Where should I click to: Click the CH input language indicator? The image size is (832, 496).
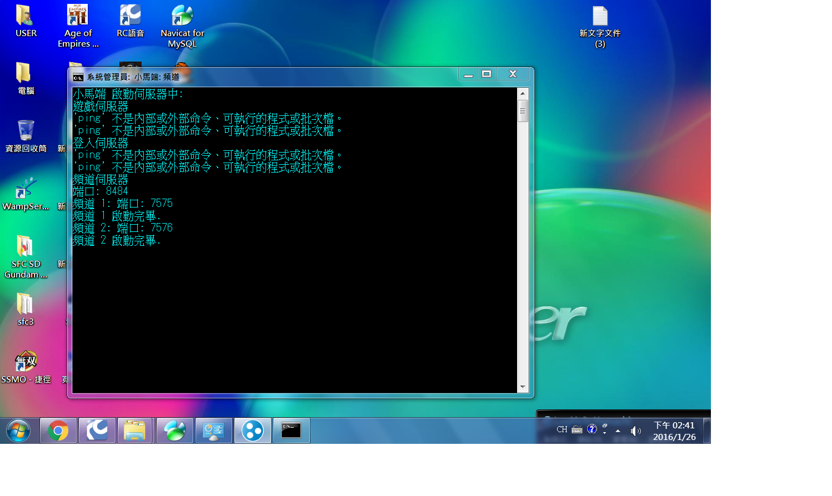coord(562,429)
